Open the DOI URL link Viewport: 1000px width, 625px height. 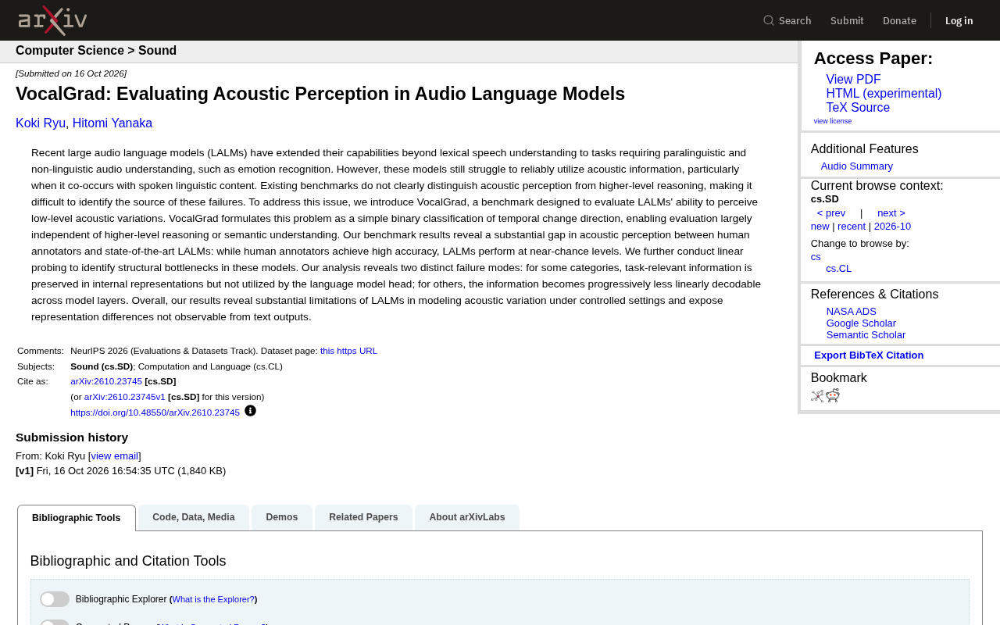[x=155, y=412]
